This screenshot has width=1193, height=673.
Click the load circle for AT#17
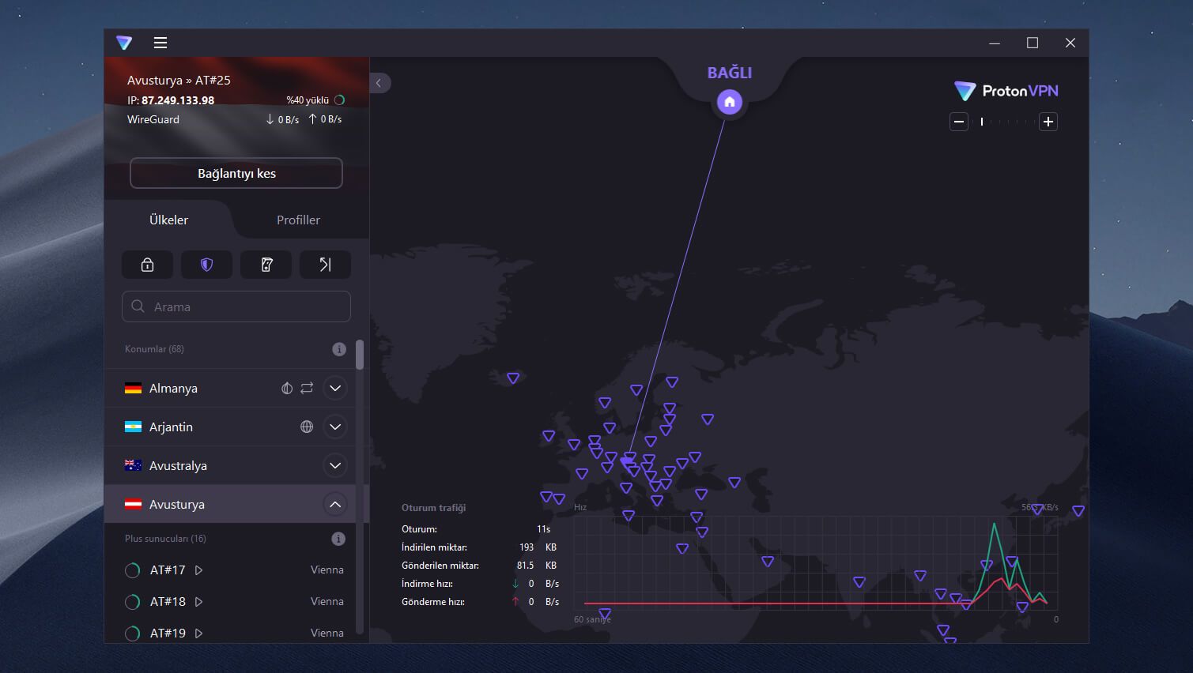133,570
